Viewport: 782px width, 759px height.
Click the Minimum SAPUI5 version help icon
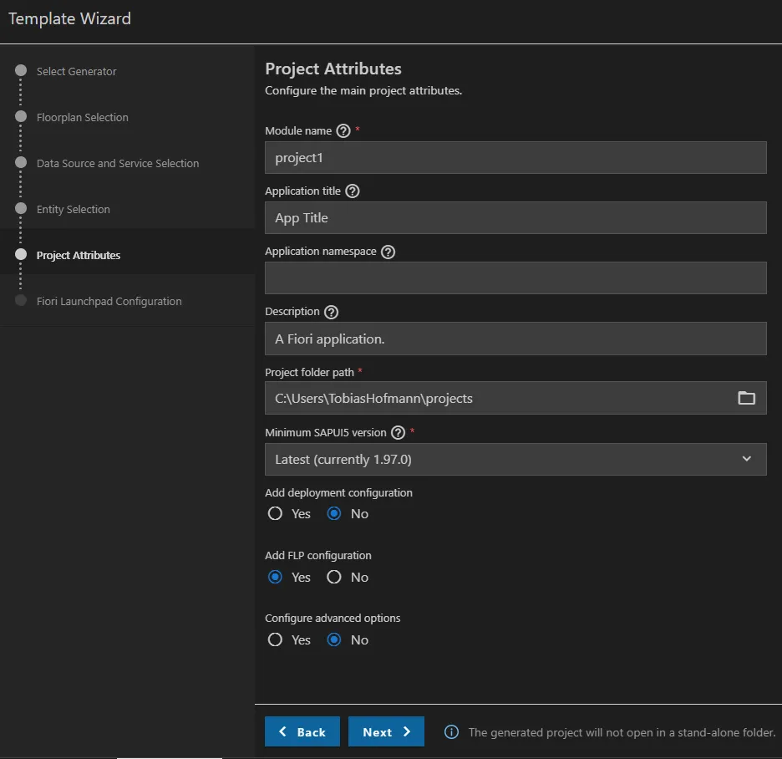(x=398, y=433)
